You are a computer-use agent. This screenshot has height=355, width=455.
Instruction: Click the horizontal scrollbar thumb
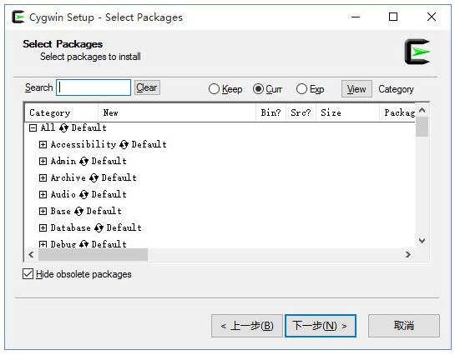[x=93, y=254]
